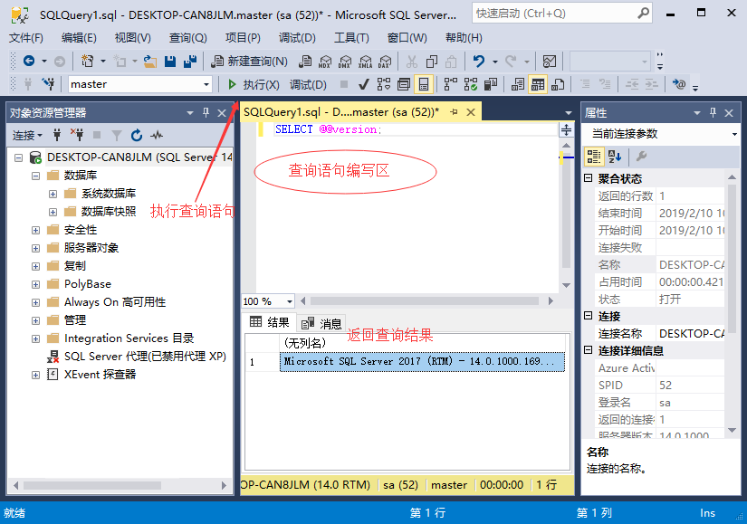
Task: Click the 新建查询(N) button
Action: click(x=249, y=61)
